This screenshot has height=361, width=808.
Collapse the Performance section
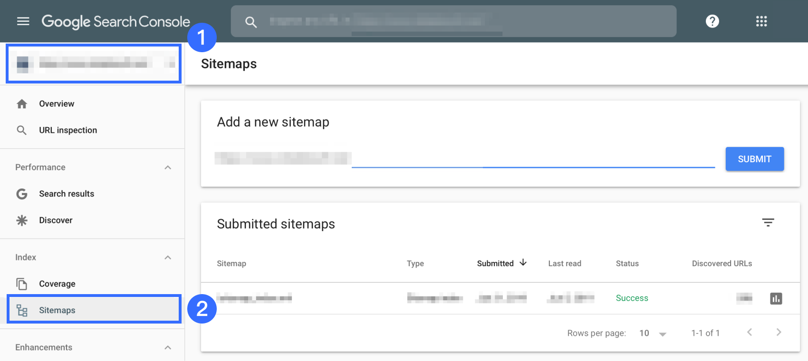coord(168,167)
